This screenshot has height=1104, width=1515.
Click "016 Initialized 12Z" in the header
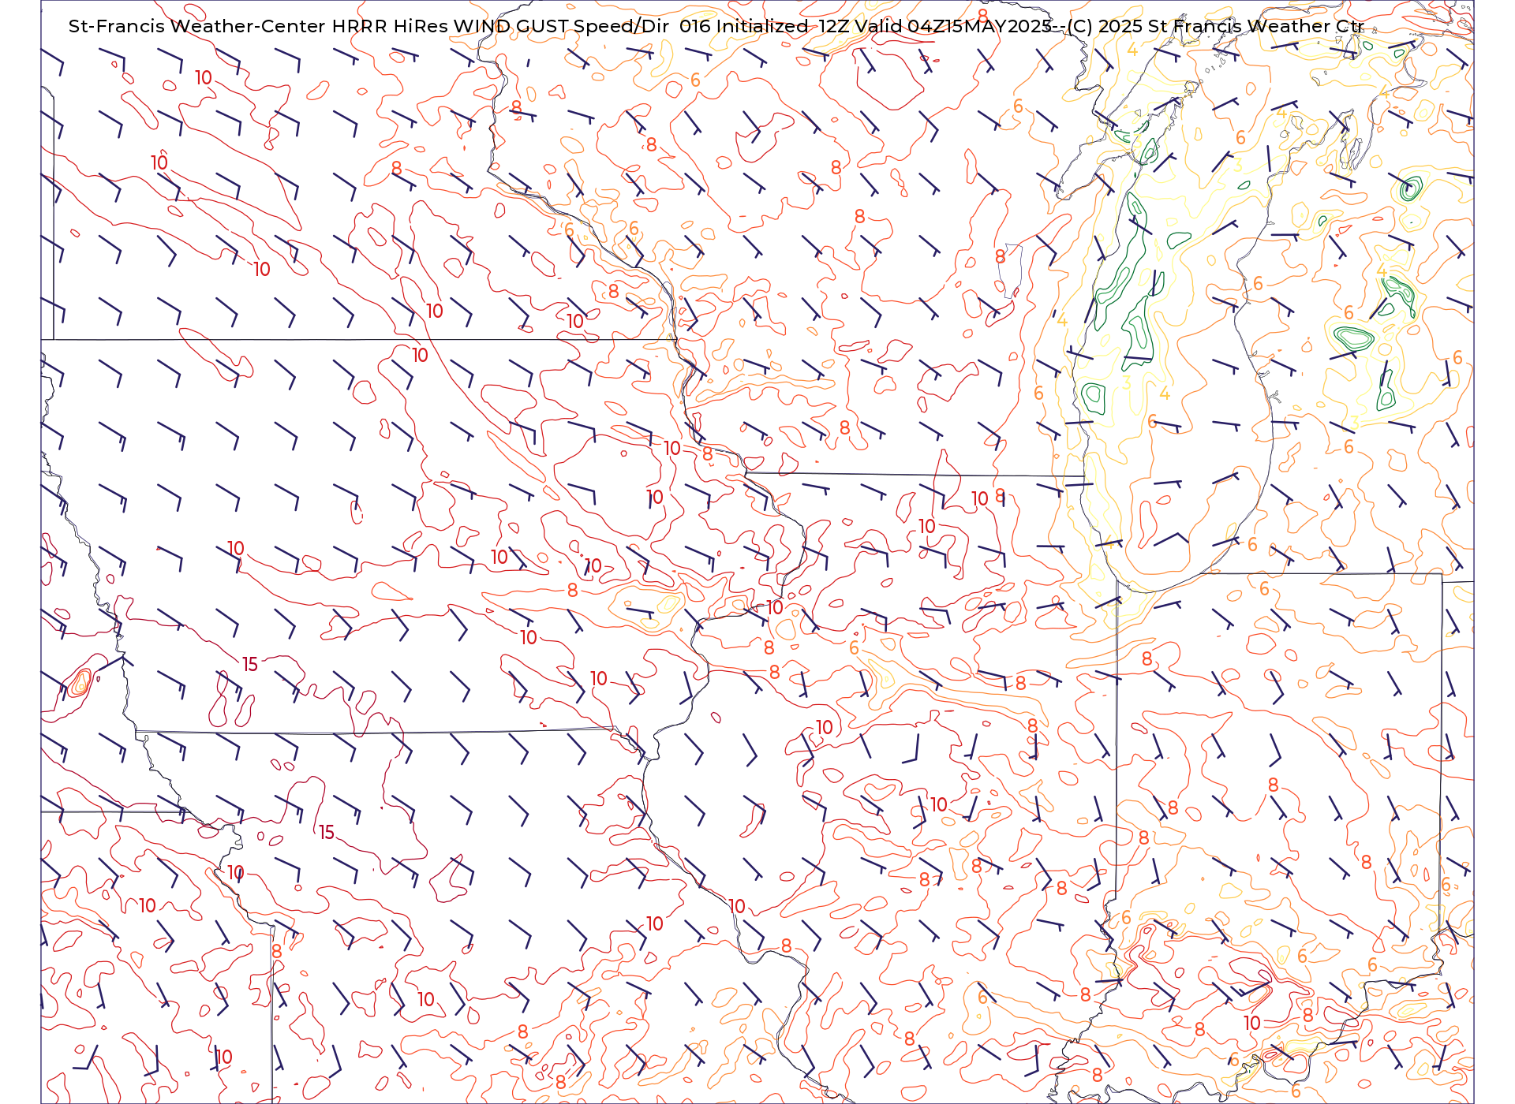(x=765, y=26)
